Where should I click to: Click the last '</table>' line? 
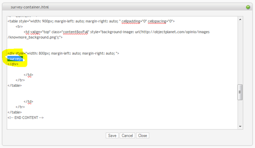click(15, 112)
